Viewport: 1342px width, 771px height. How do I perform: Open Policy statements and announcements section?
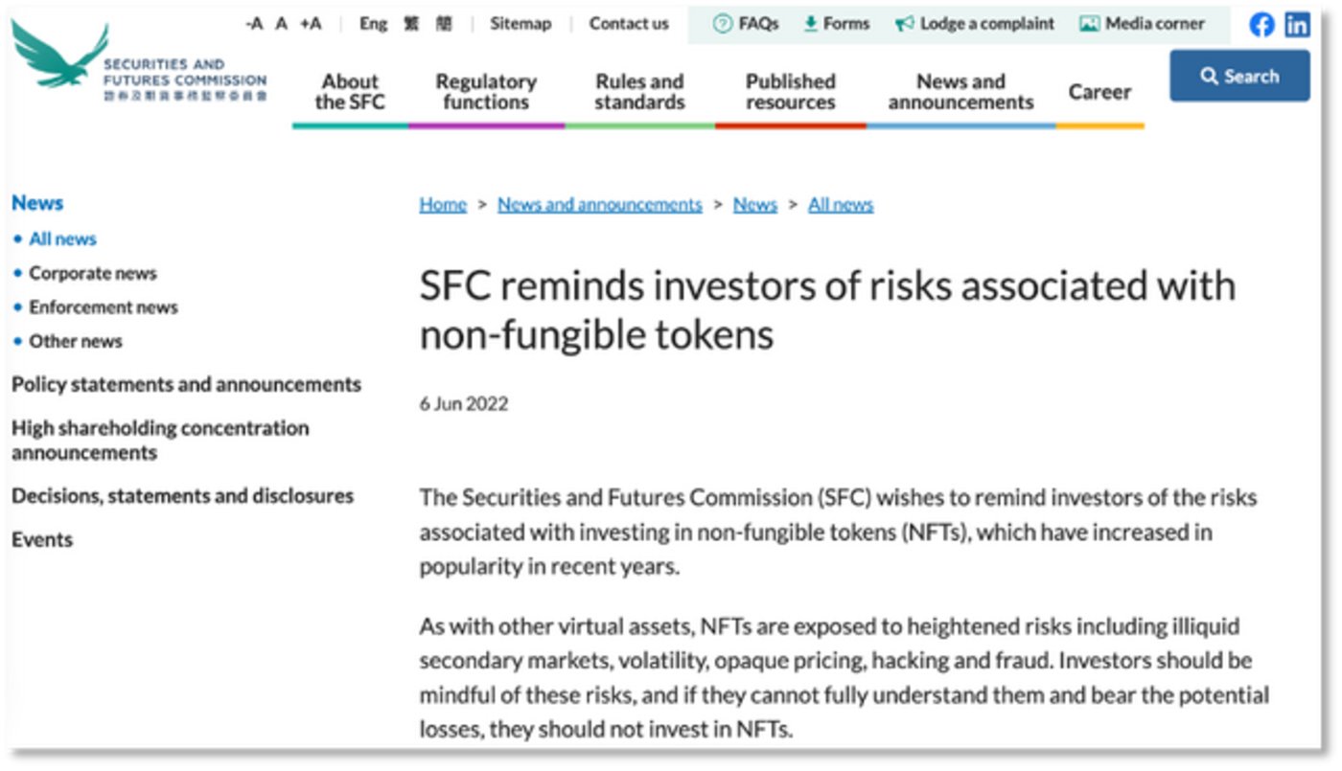(x=186, y=384)
